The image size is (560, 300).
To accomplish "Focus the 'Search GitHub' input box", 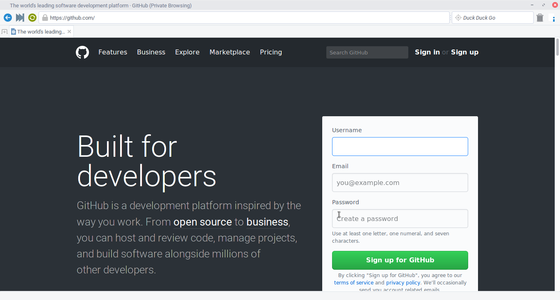I will point(367,52).
